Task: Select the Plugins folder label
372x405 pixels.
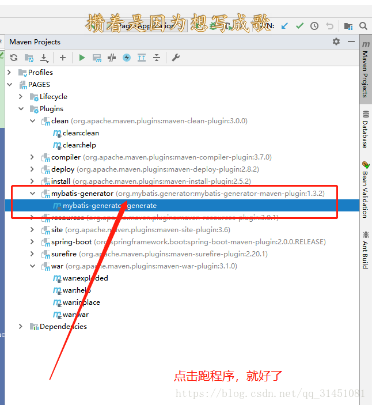Action: click(51, 109)
